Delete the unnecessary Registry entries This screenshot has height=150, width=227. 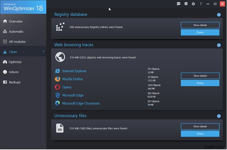(200, 32)
